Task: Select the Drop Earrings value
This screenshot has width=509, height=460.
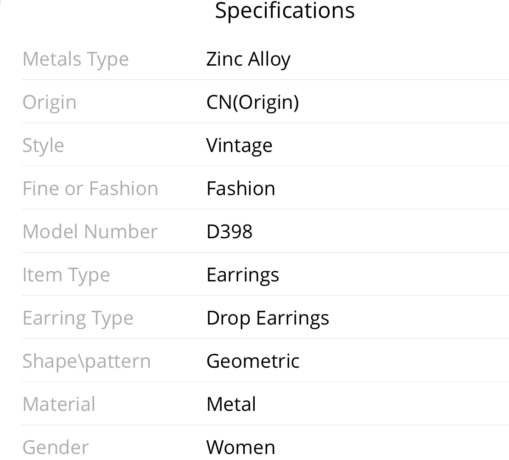Action: click(268, 319)
